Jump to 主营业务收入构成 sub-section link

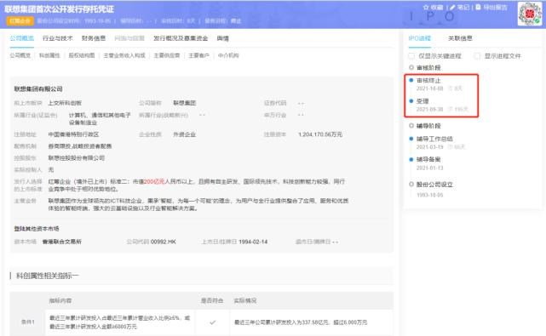[x=124, y=55]
